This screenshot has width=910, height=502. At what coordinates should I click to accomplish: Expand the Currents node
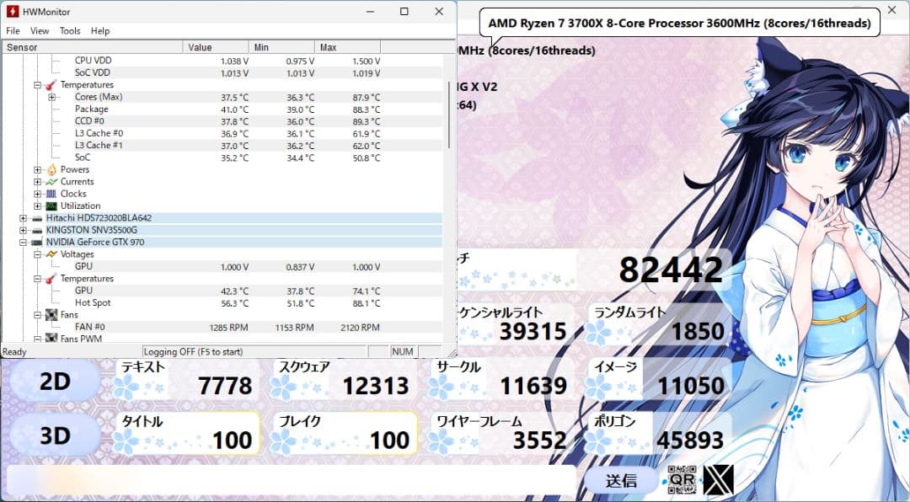coord(37,182)
